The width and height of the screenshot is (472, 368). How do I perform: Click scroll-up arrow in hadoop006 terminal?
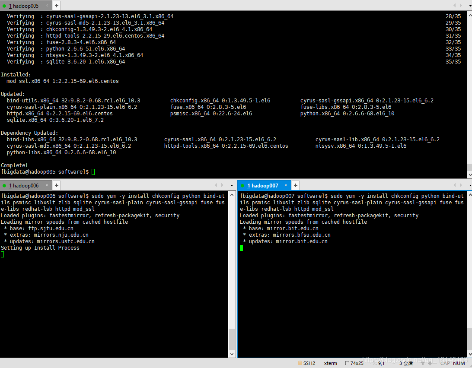pyautogui.click(x=232, y=195)
